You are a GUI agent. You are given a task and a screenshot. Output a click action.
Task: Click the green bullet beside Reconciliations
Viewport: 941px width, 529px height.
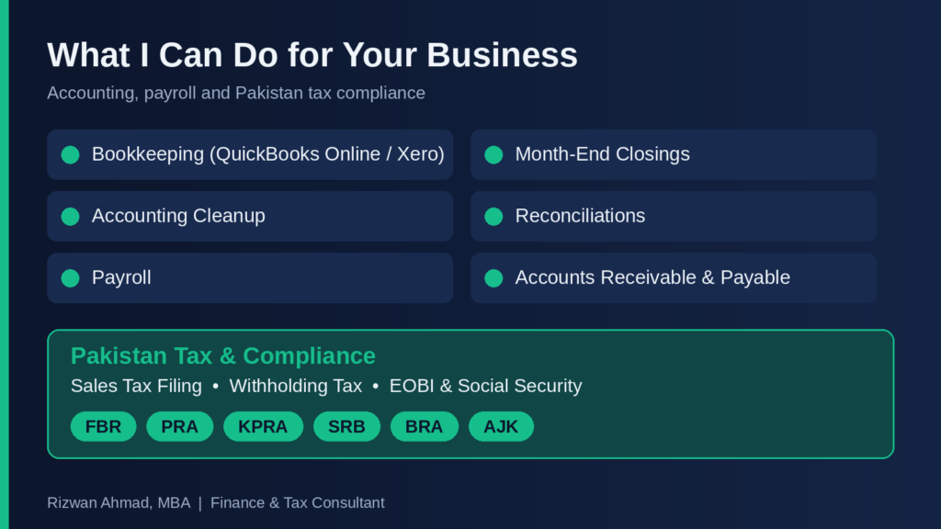[x=493, y=217]
